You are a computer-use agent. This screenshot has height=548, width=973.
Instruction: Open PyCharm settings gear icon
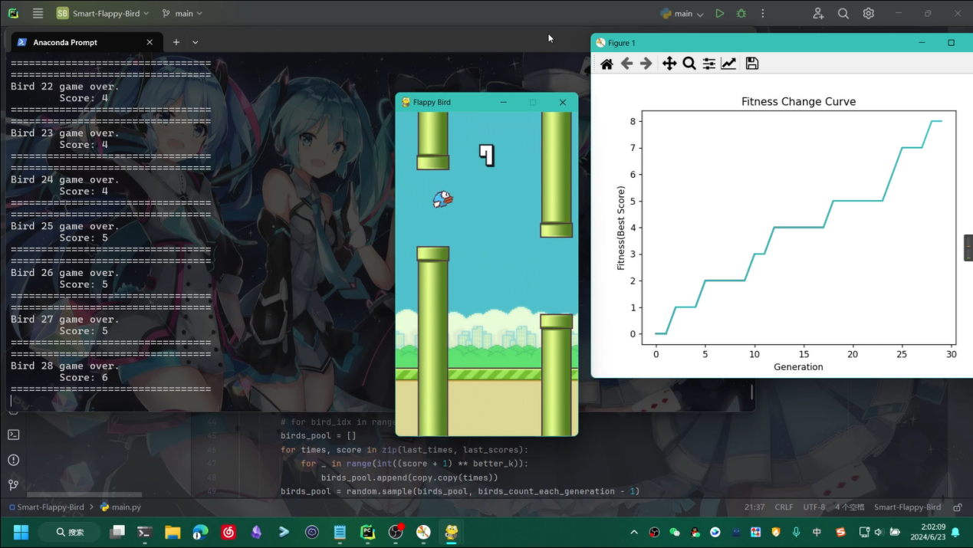[x=868, y=13]
